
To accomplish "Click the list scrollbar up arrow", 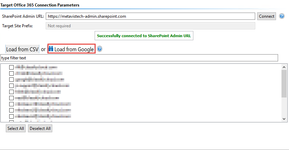I will point(284,67).
